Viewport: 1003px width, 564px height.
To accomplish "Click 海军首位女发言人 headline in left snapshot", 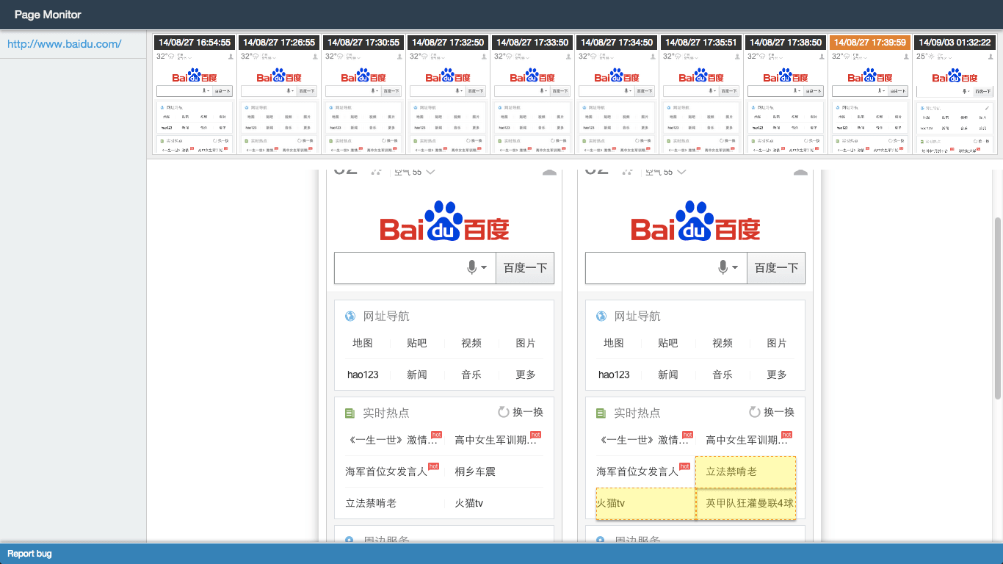I will click(x=387, y=471).
